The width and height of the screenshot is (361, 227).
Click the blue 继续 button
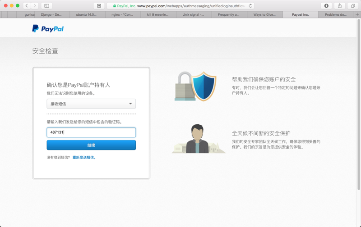click(91, 145)
